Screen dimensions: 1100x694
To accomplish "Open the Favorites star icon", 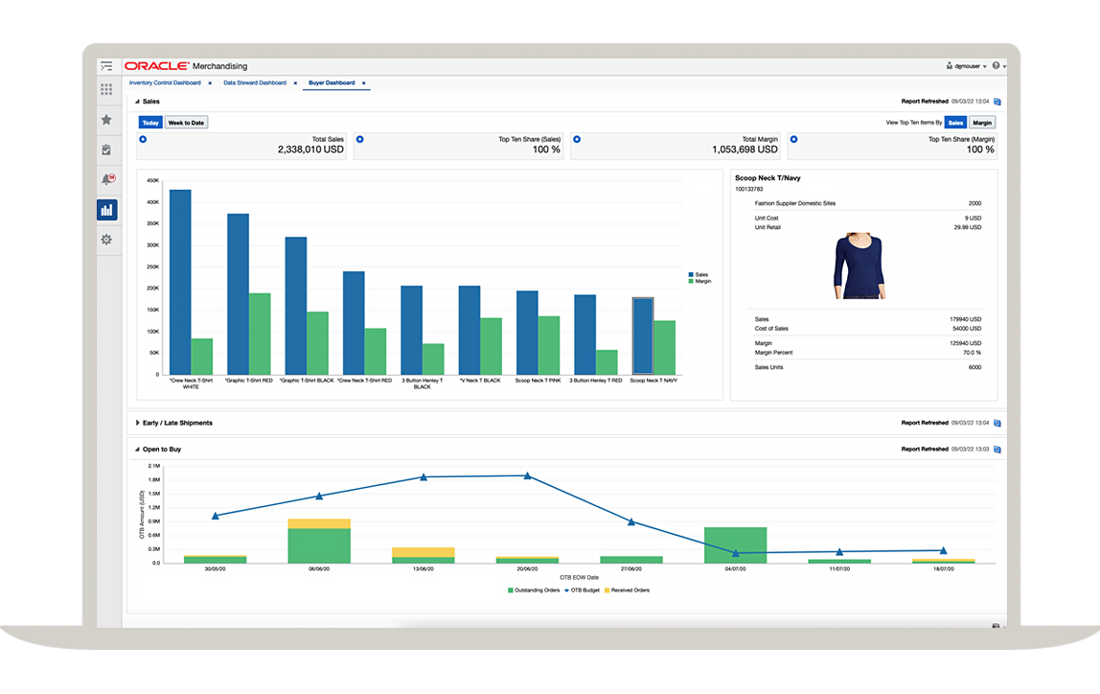I will point(106,120).
